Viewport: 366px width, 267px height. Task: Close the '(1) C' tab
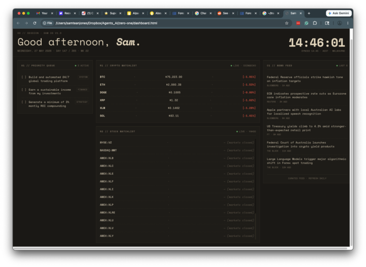coord(98,13)
